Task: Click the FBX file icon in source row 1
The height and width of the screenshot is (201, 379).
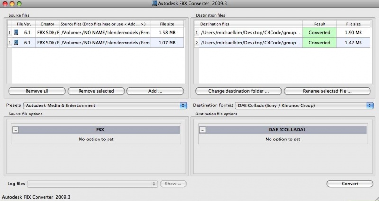Action: pos(16,32)
